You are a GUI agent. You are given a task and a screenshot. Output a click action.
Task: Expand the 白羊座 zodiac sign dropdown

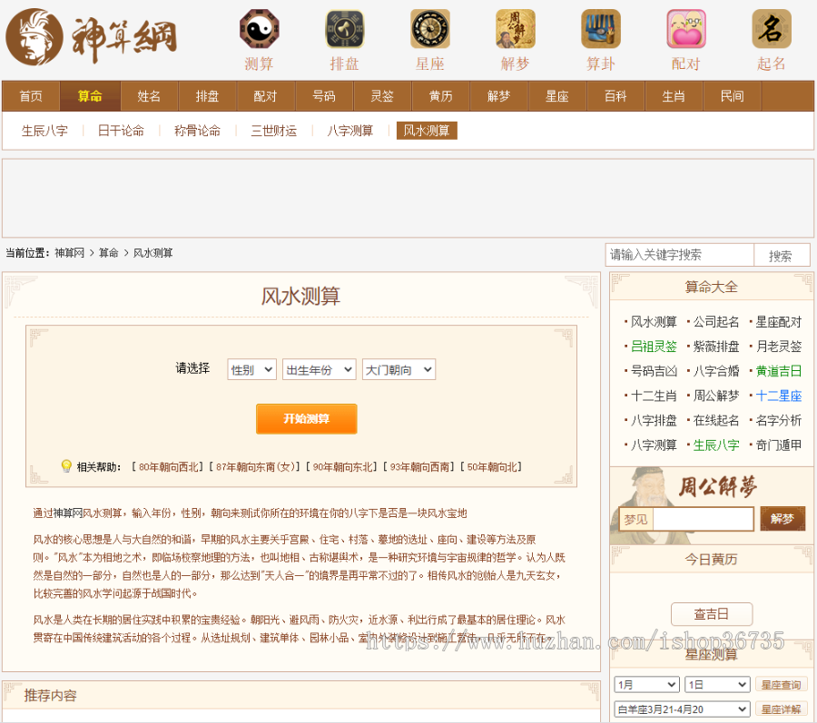682,709
